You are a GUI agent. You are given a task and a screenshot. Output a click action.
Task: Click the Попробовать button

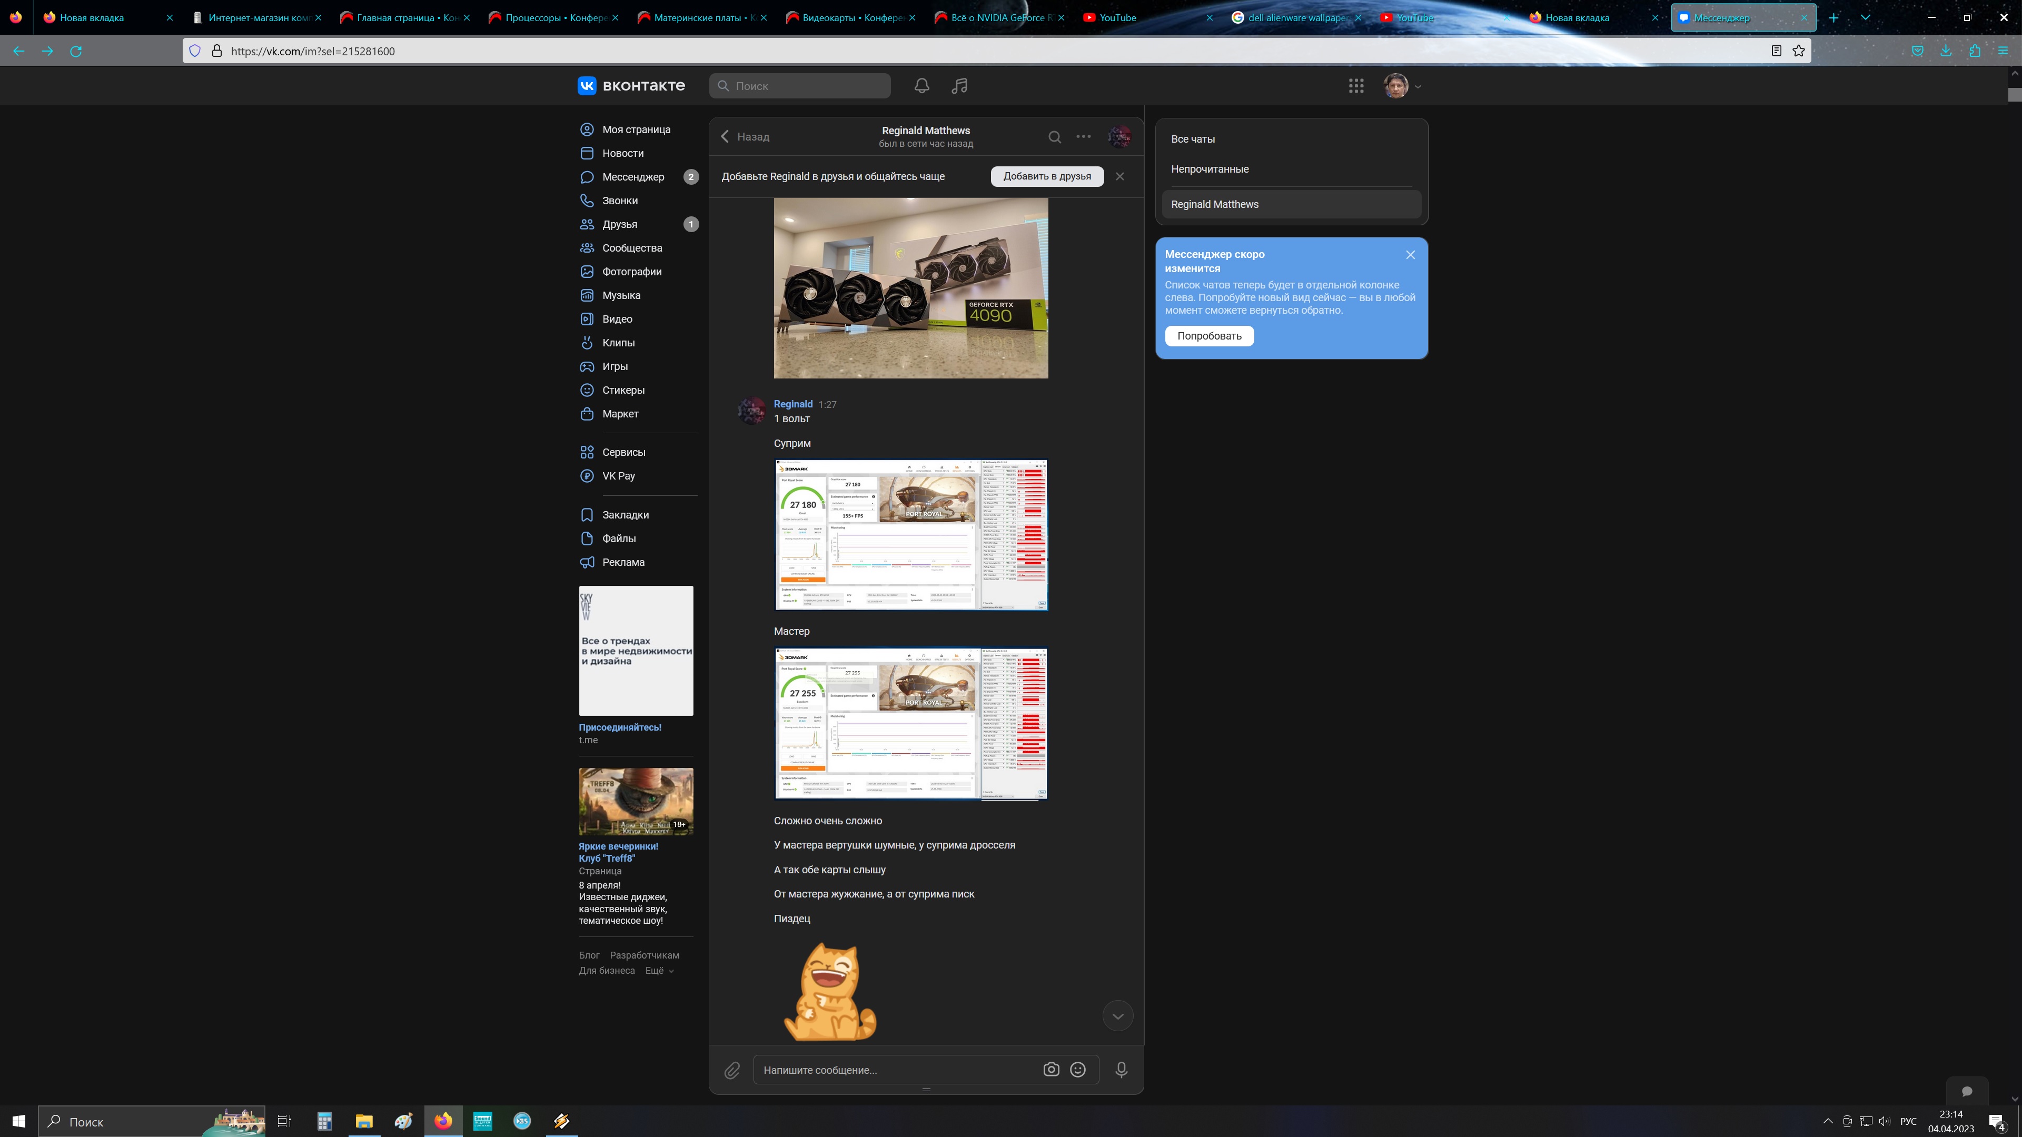1209,336
